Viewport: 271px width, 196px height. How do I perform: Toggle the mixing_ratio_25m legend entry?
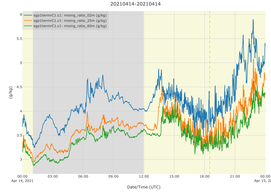pyautogui.click(x=65, y=21)
